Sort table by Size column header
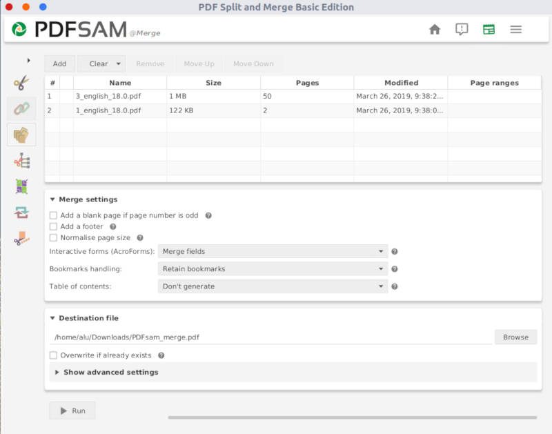Viewport: 552px width, 434px height. click(x=213, y=83)
